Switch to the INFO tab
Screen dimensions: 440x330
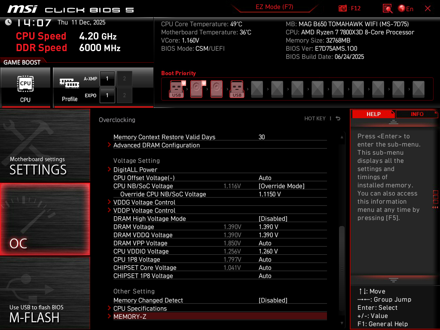pyautogui.click(x=417, y=114)
